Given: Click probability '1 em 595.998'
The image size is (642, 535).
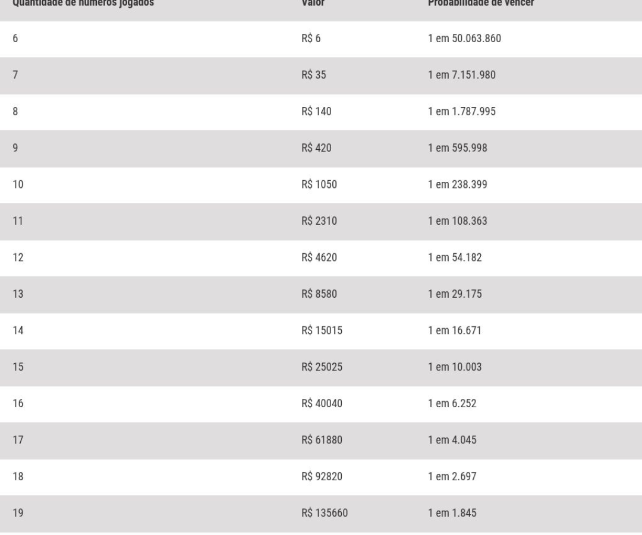Looking at the screenshot, I should click(x=457, y=148).
